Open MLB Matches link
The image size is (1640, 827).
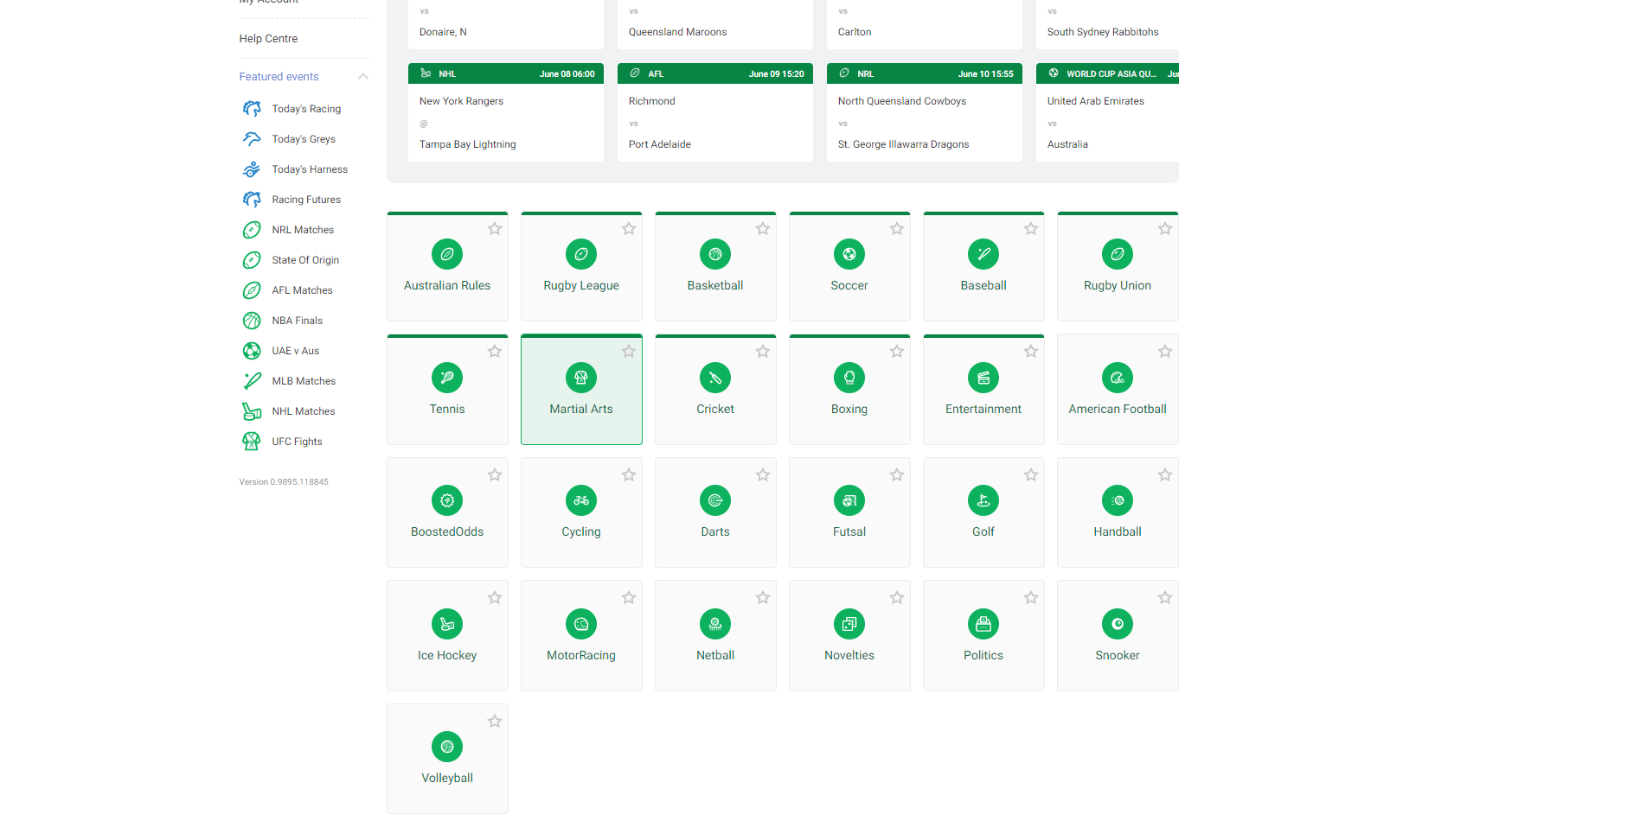[x=304, y=381]
